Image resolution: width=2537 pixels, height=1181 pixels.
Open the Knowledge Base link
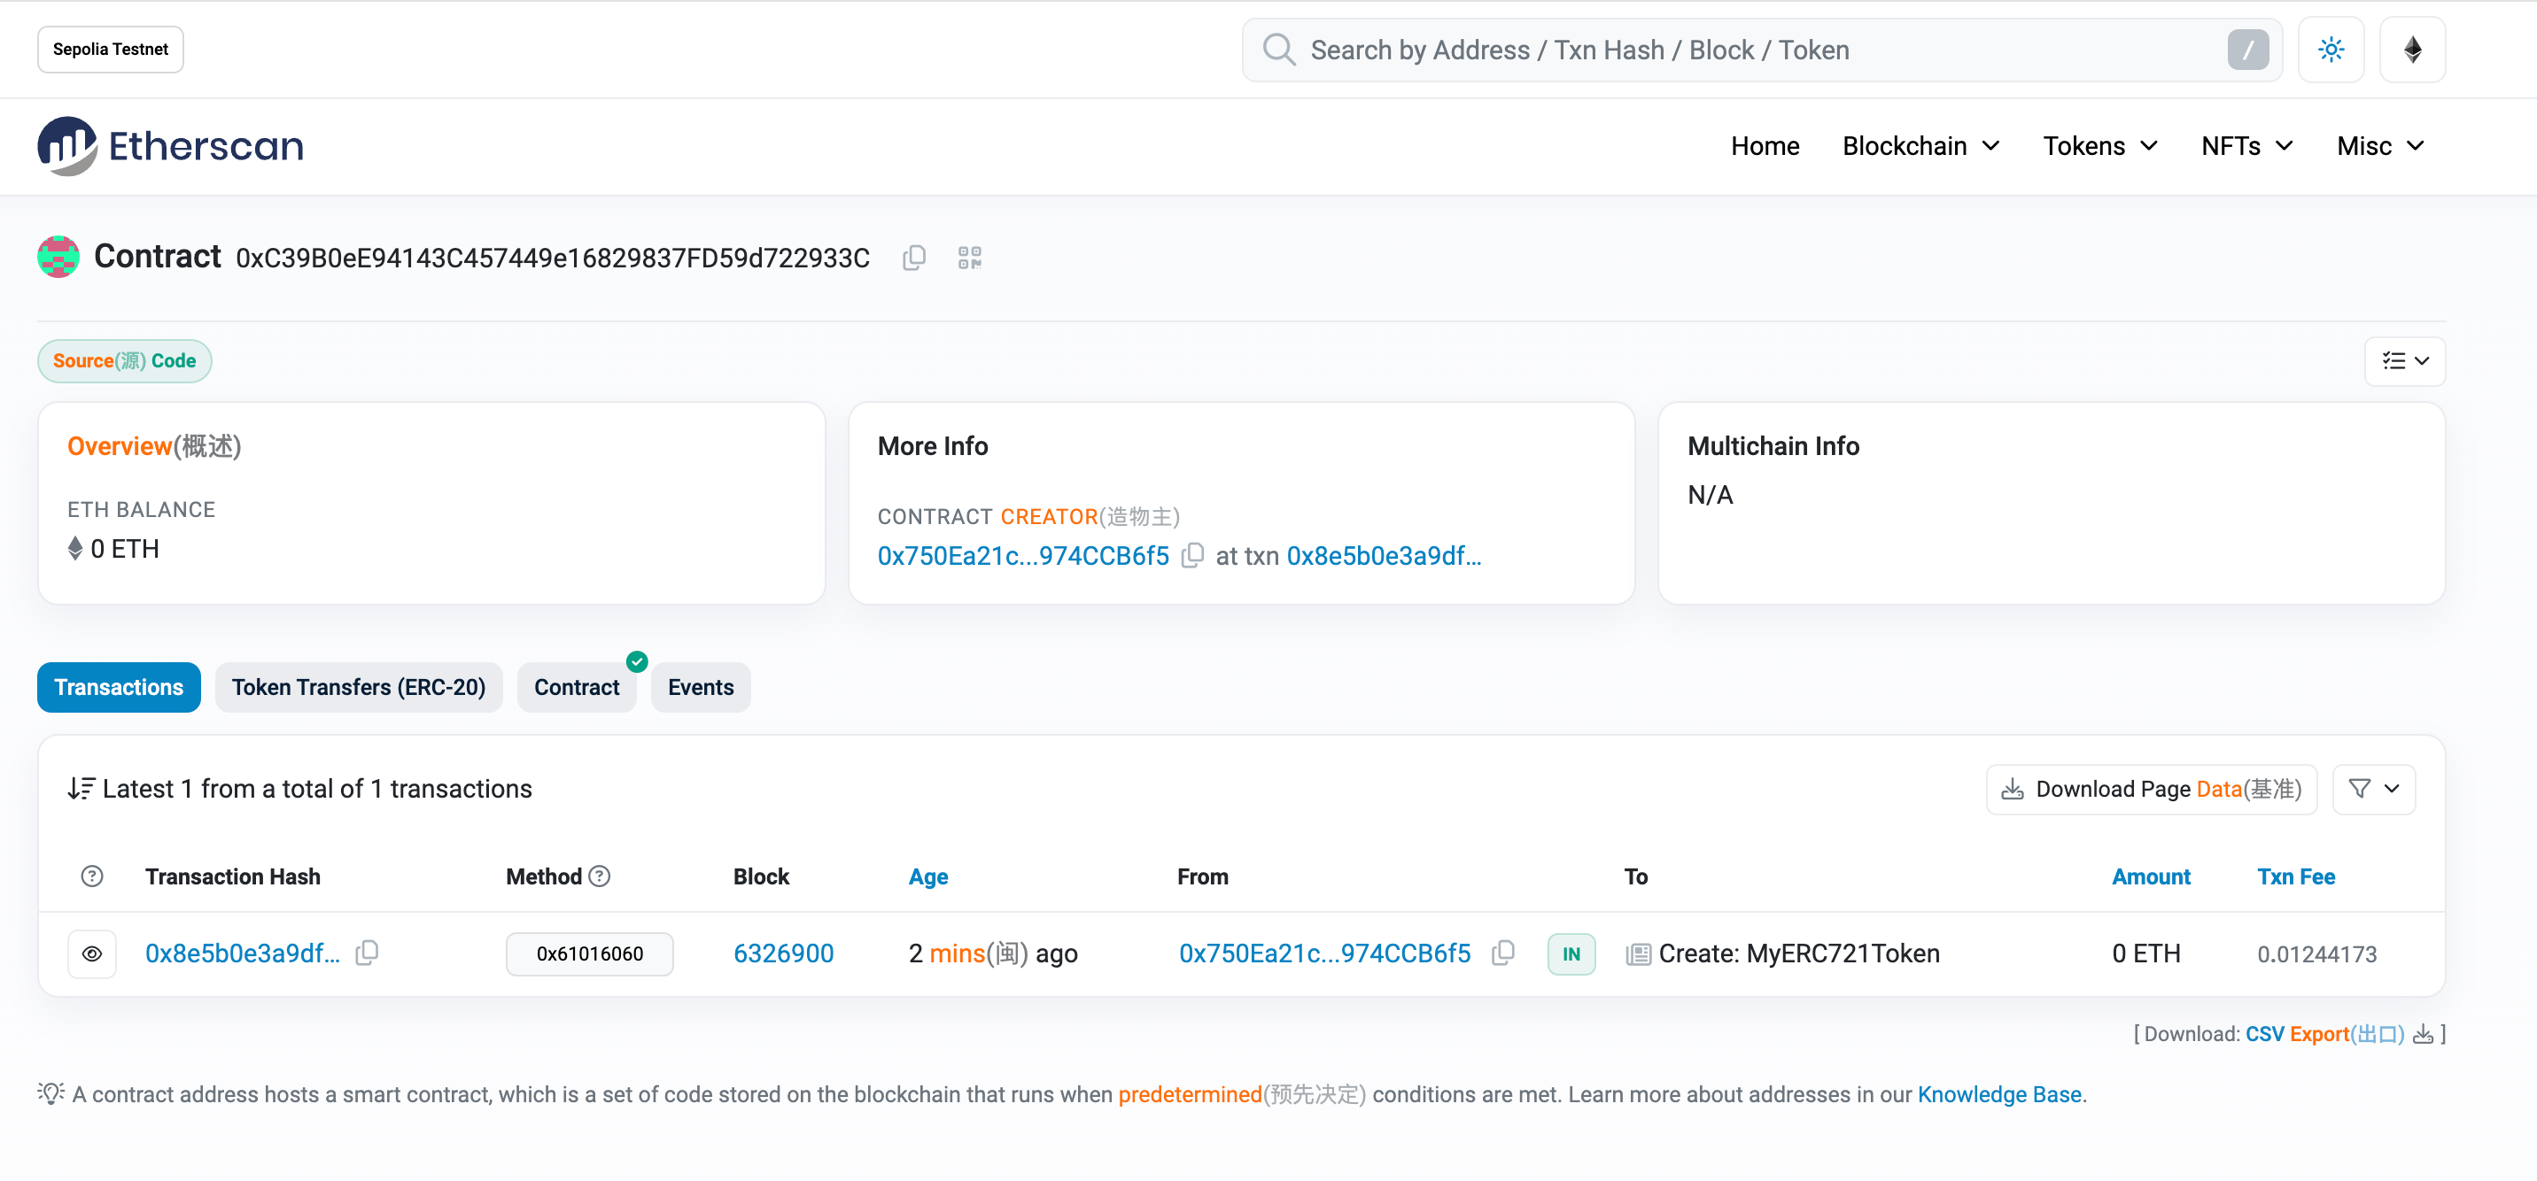tap(1999, 1093)
